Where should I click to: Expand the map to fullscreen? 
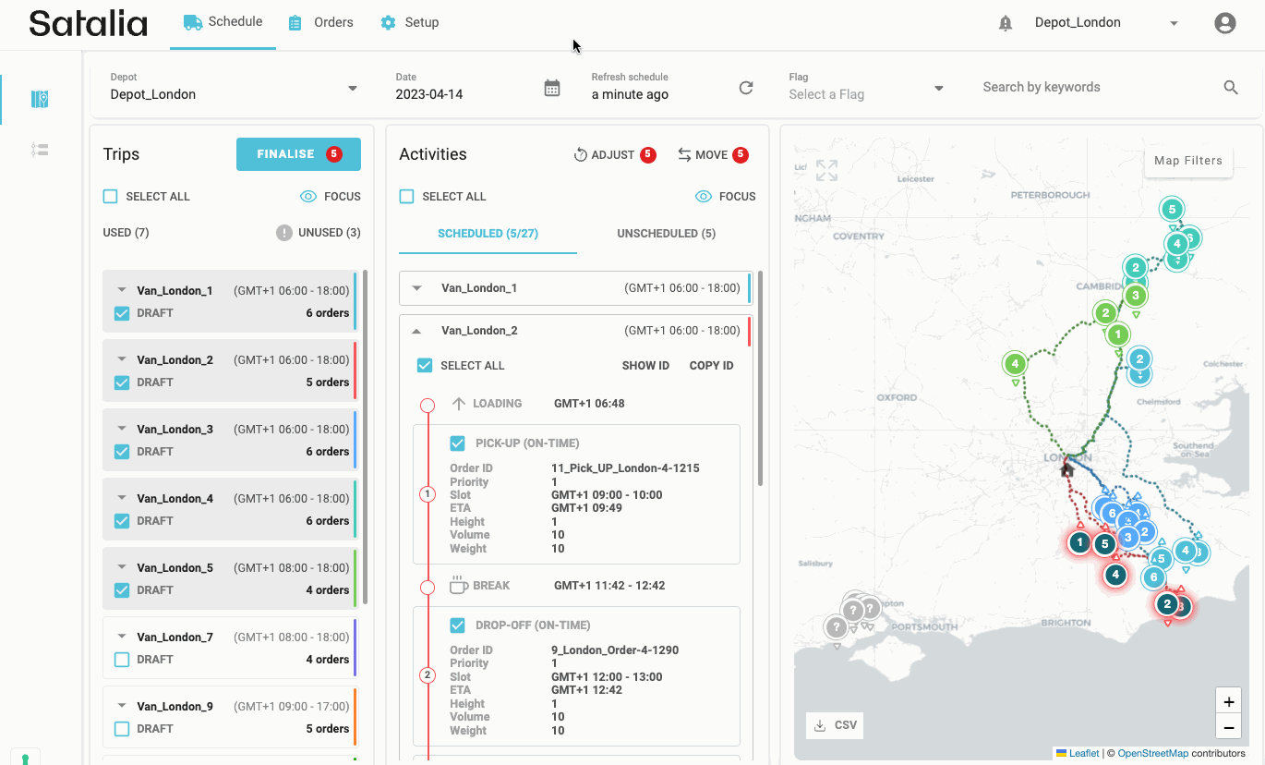click(x=826, y=170)
